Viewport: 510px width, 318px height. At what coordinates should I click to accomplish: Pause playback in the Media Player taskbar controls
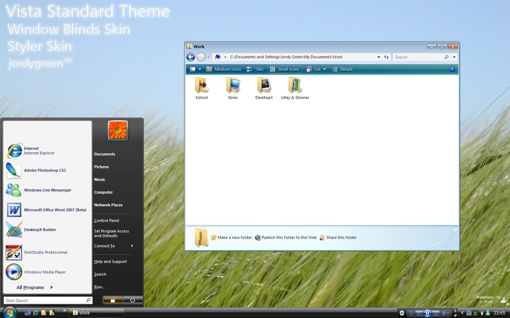[427, 313]
